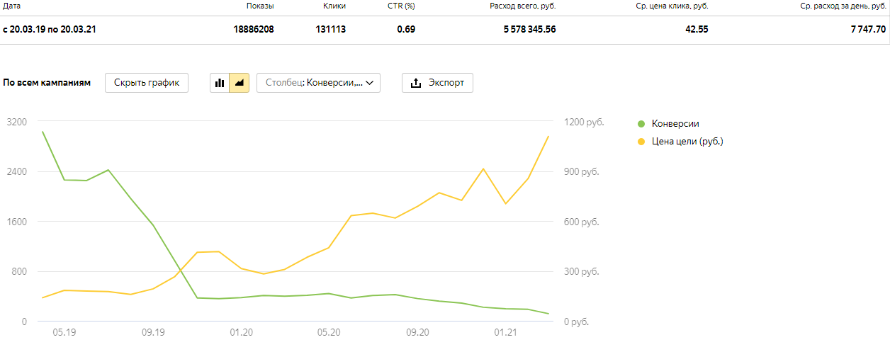Click the Клики column header
Viewport: 890px width, 347px height.
click(334, 6)
